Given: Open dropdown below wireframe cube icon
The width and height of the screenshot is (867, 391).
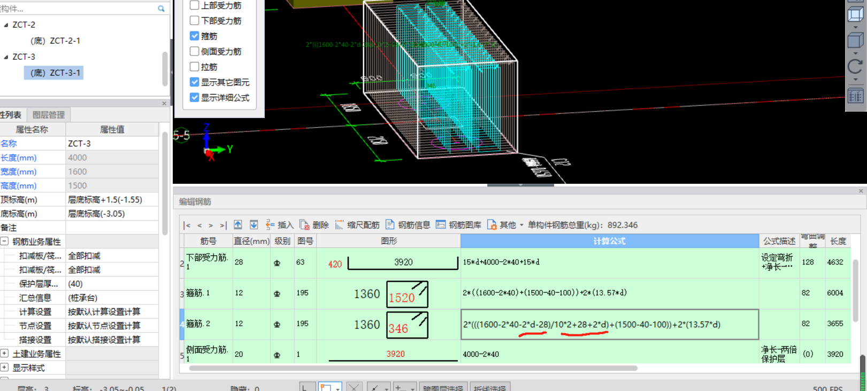Looking at the screenshot, I should pyautogui.click(x=855, y=27).
